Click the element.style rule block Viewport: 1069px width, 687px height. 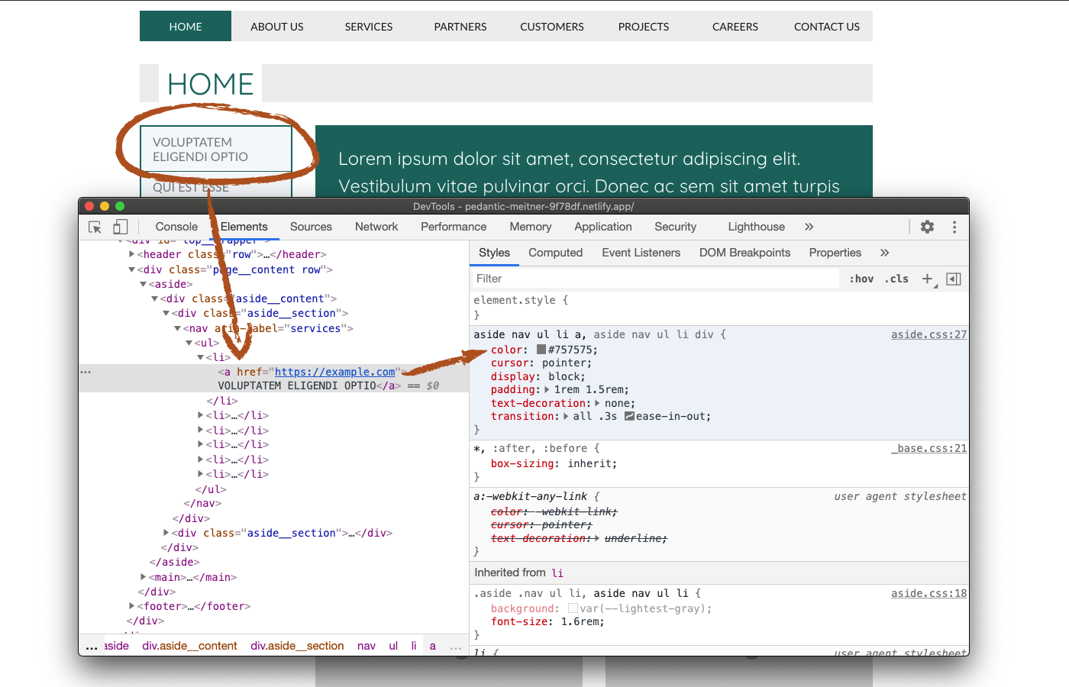[719, 307]
